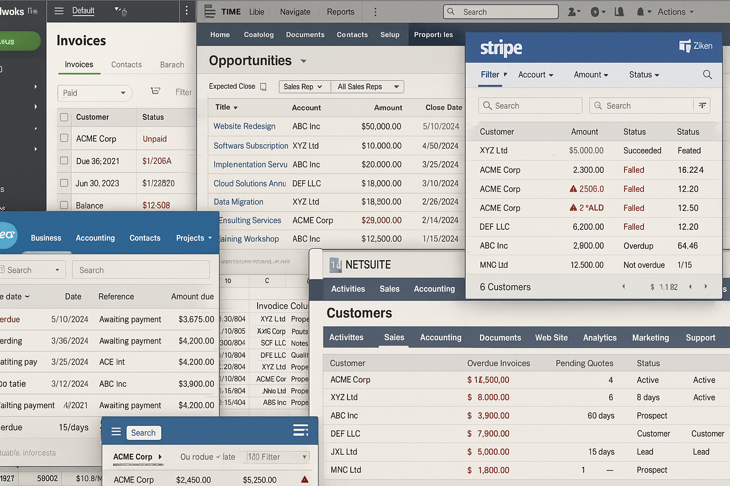This screenshot has height=486, width=730.
Task: Open the Cloud Solutions Annu opportunity link
Action: point(250,183)
